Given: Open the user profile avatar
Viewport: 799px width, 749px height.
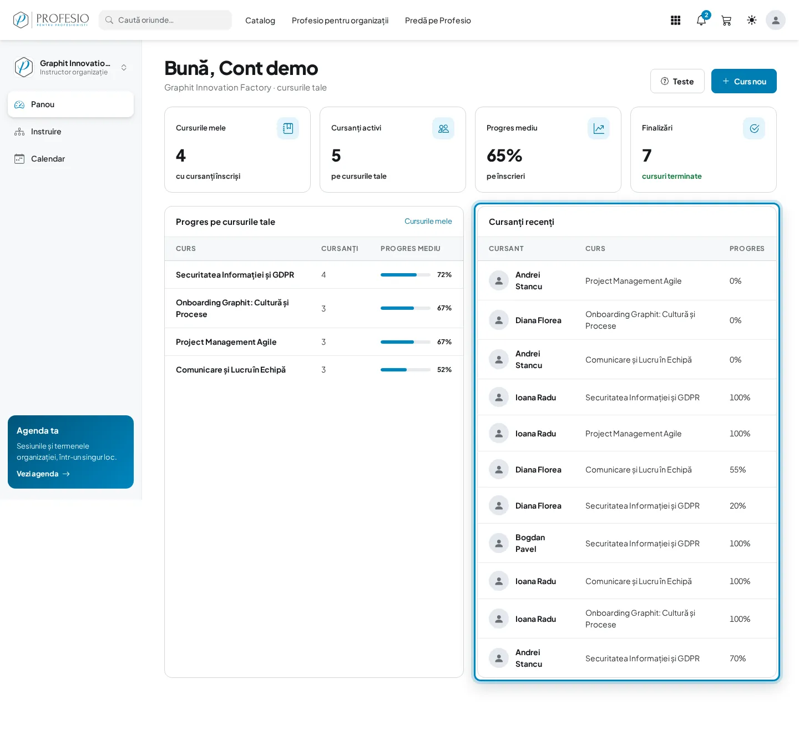Looking at the screenshot, I should (x=776, y=20).
